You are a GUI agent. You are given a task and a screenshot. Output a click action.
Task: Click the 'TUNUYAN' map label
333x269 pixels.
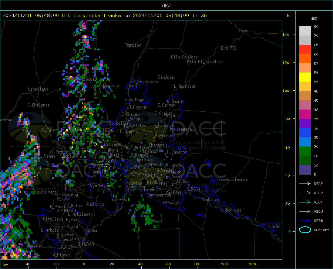86,244
